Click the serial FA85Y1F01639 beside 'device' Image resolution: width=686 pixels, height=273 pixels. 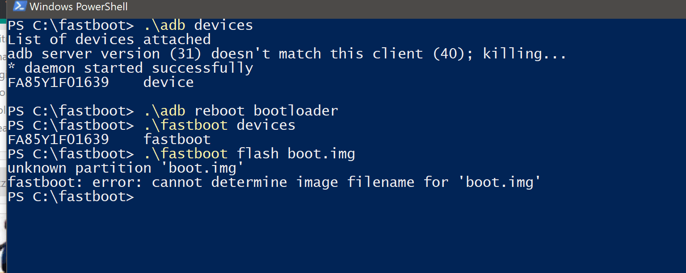click(x=59, y=83)
